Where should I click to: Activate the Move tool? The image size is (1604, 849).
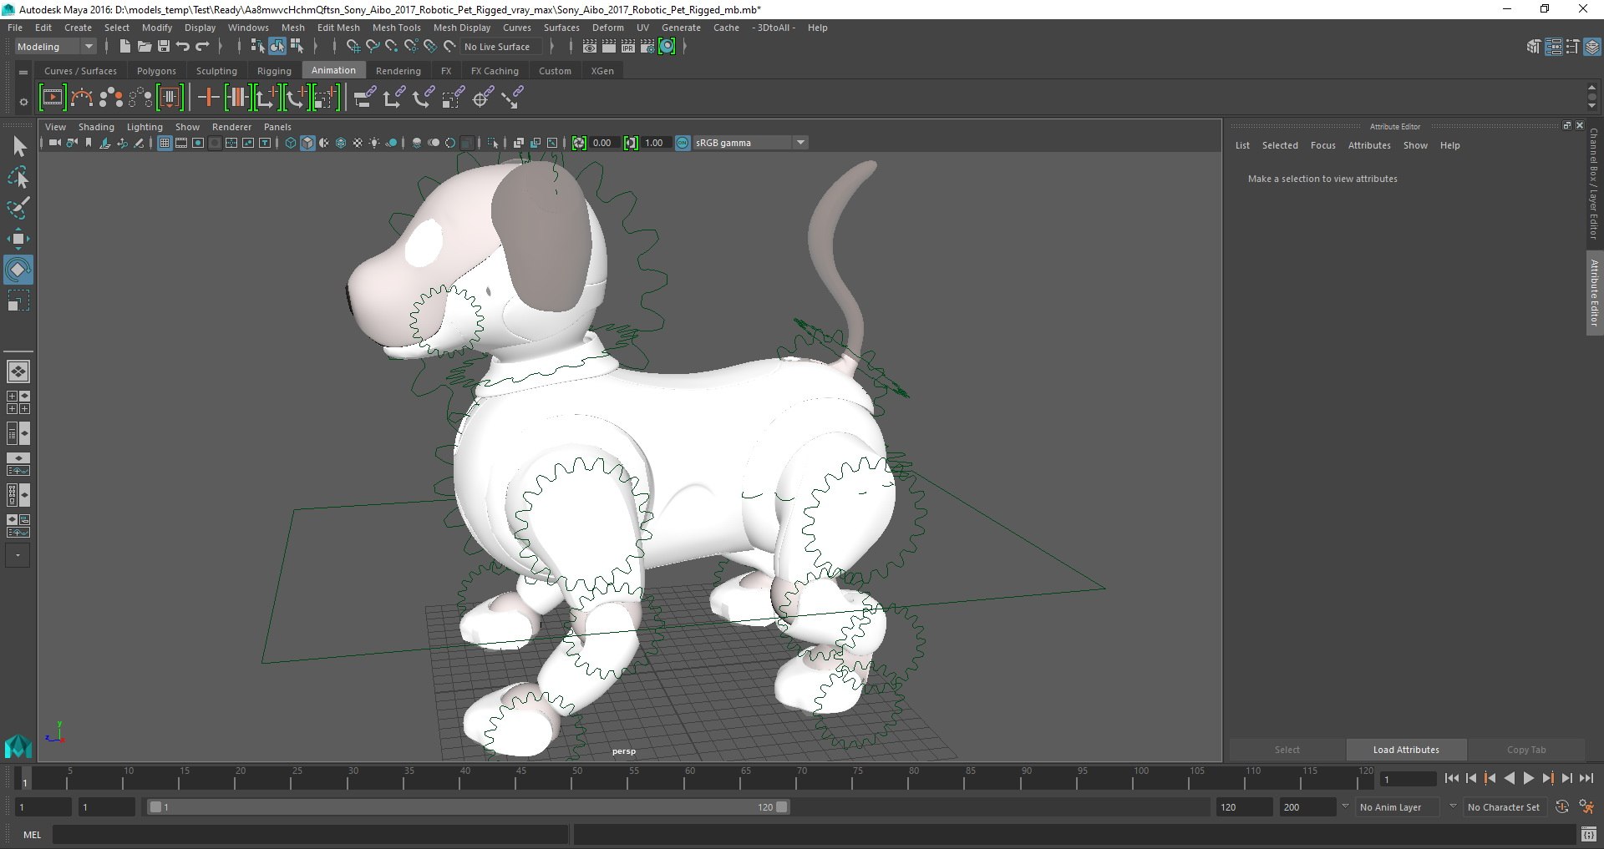click(18, 239)
